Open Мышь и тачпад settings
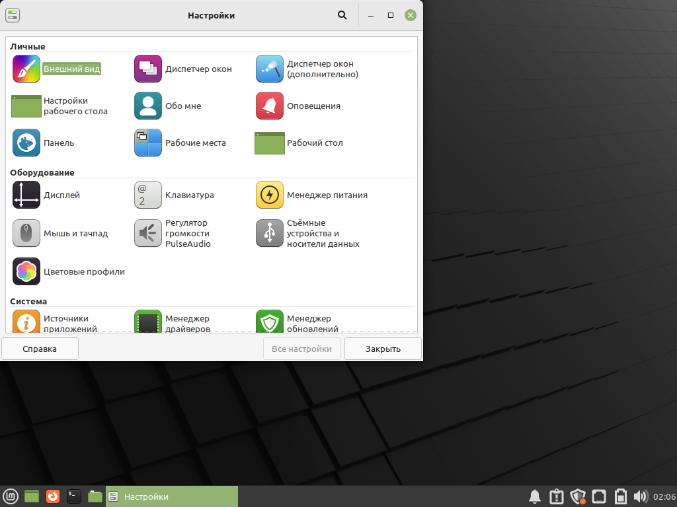 click(x=72, y=233)
